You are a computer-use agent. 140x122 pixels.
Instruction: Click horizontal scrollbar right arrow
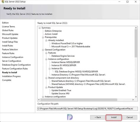(x=133, y=100)
